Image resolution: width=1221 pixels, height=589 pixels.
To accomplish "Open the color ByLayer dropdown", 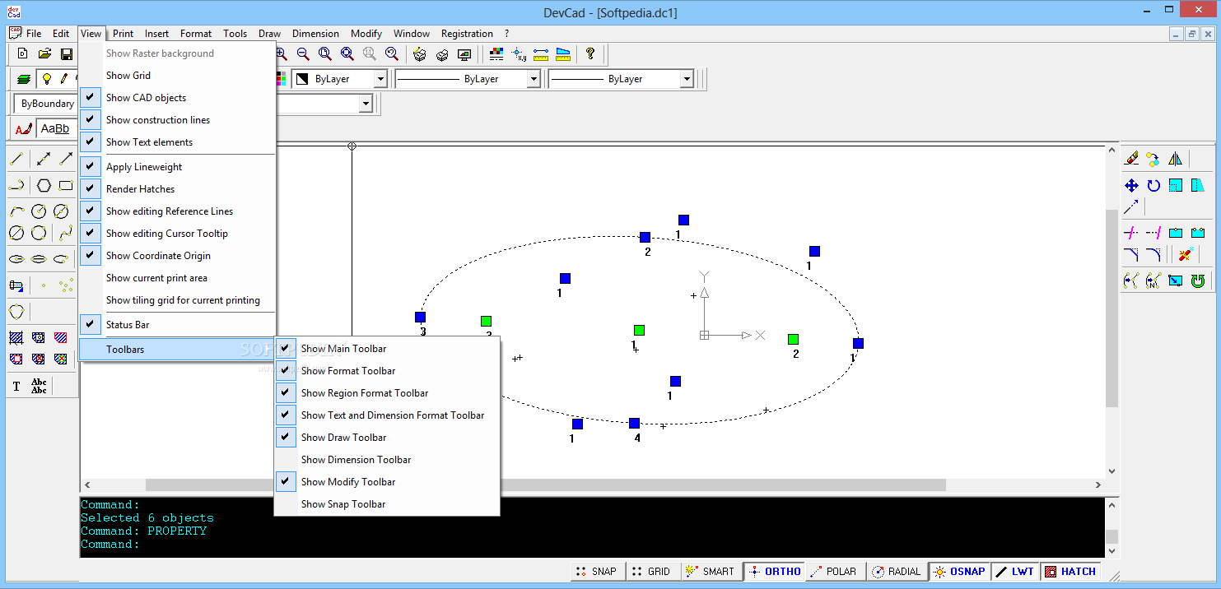I will click(380, 79).
